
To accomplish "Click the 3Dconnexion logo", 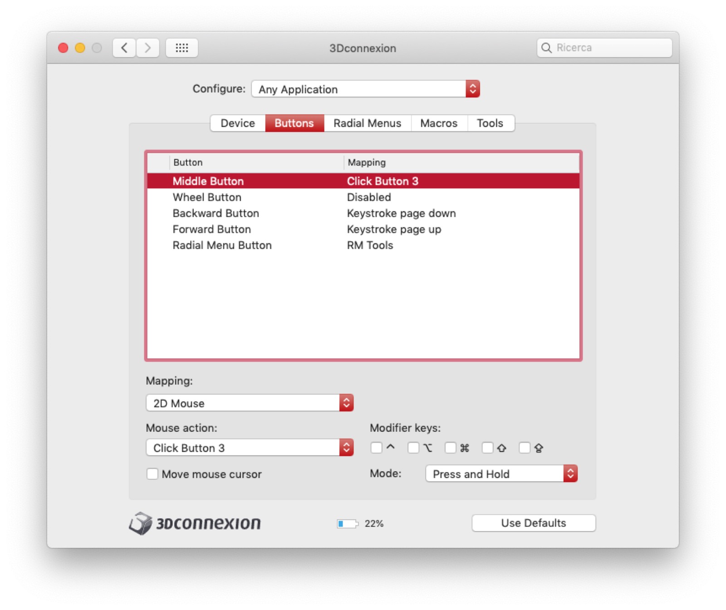I will (x=195, y=523).
